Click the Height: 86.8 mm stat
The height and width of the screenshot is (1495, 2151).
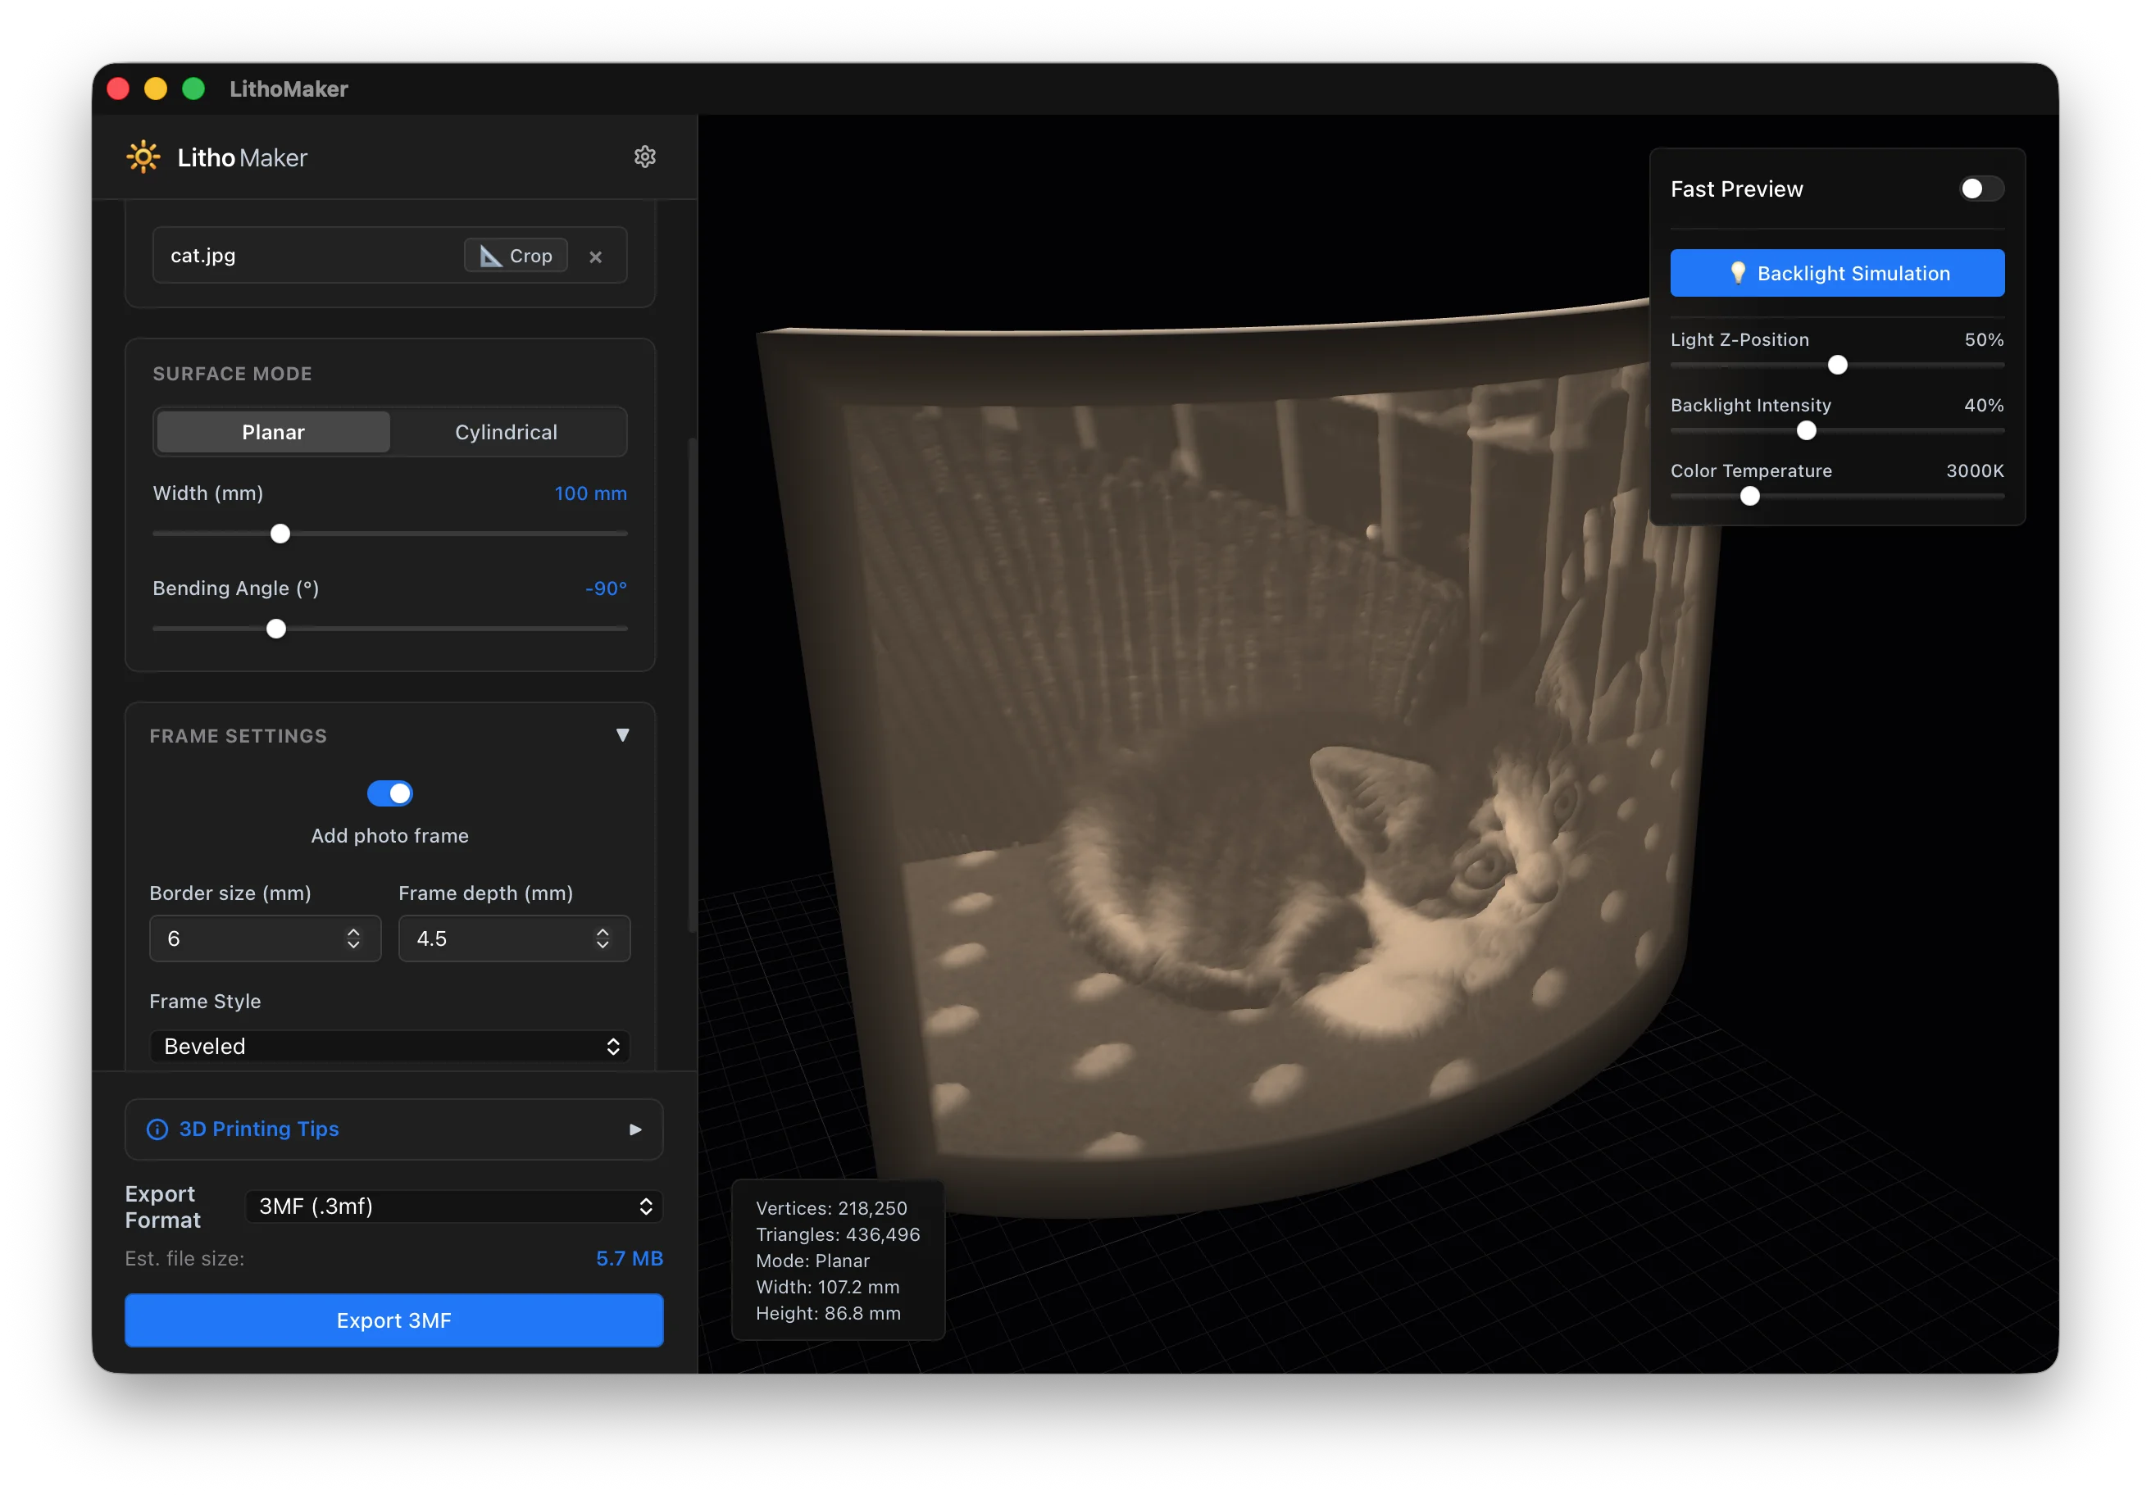coord(829,1313)
